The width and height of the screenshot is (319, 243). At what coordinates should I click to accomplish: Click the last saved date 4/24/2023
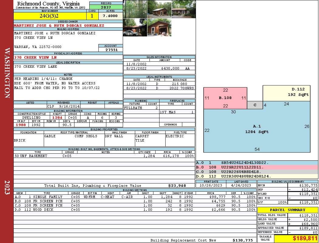241,186
